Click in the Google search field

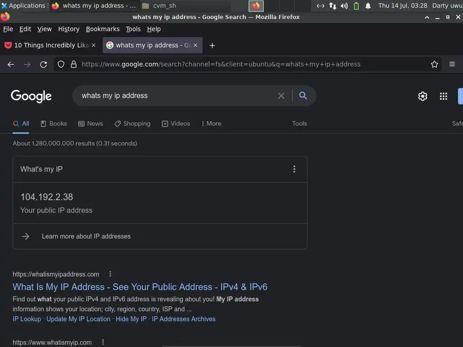tap(177, 96)
